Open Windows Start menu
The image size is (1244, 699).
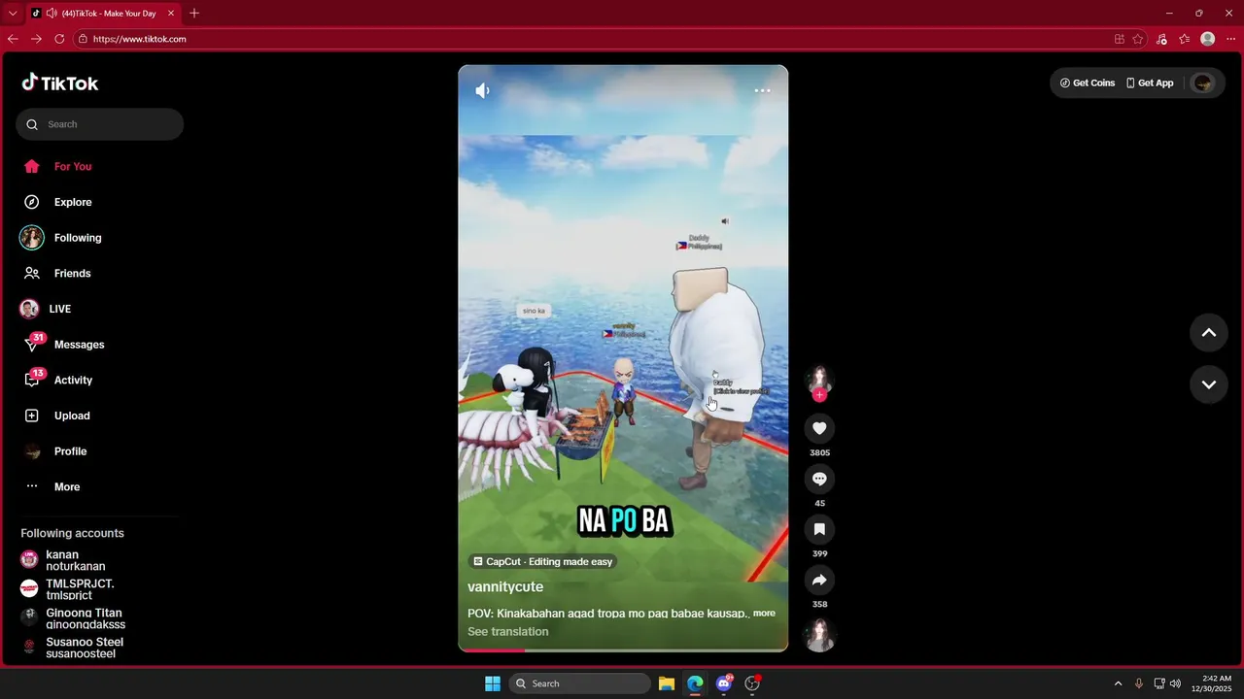(x=492, y=683)
